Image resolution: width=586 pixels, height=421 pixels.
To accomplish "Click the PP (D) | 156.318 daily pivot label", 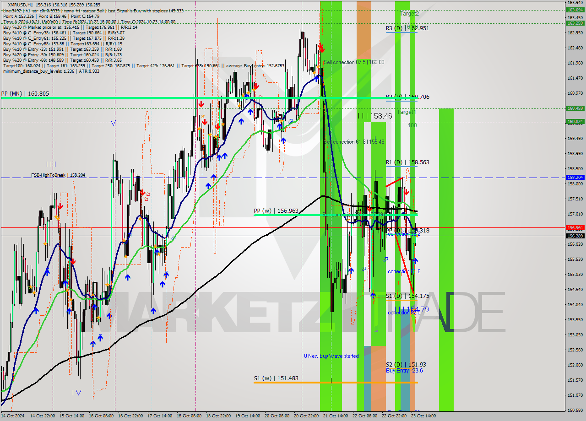I will pyautogui.click(x=407, y=231).
